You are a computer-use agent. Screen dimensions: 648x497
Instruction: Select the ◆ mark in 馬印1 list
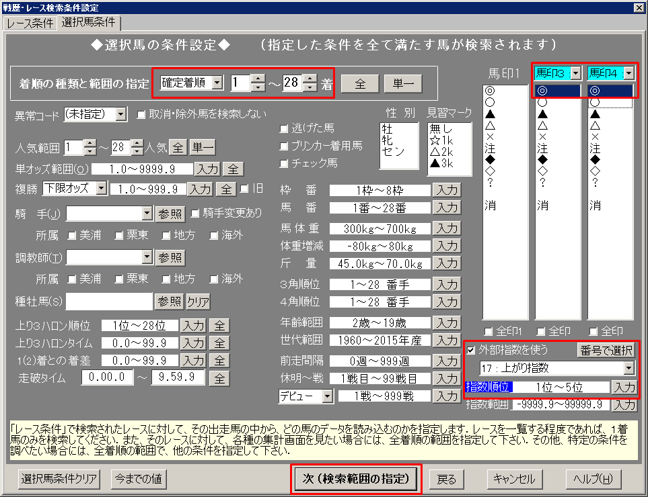[490, 159]
